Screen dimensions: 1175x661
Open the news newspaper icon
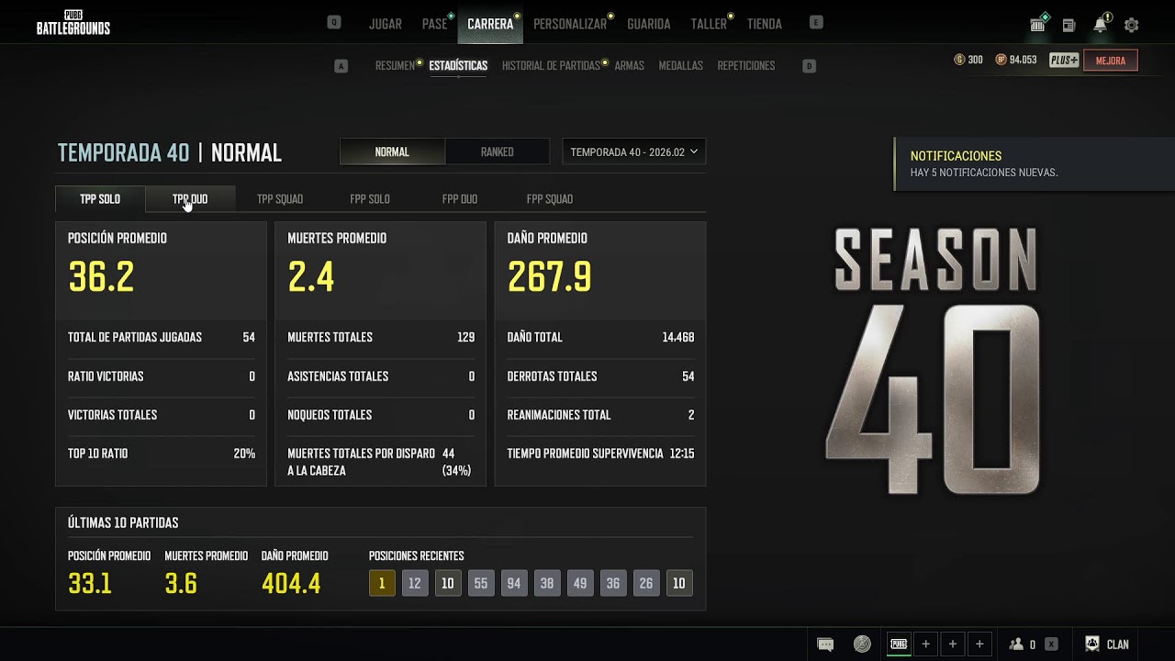[x=1069, y=26]
